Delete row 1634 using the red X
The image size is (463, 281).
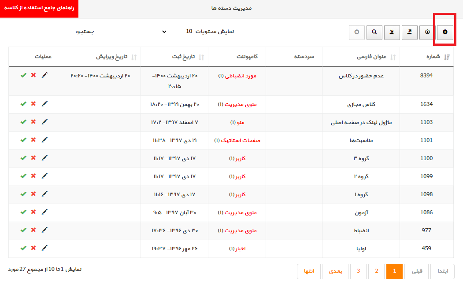(x=33, y=104)
